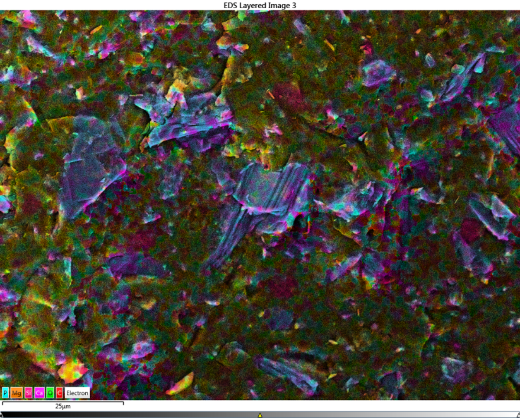The image size is (520, 418).
Task: Toggle the green O element layer
Action: pyautogui.click(x=50, y=393)
